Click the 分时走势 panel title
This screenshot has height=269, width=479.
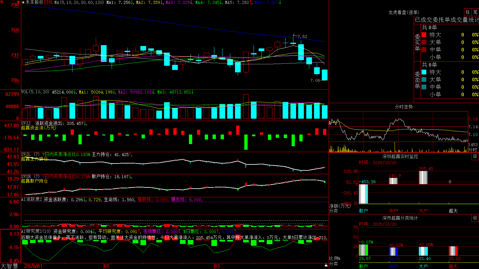click(x=404, y=107)
